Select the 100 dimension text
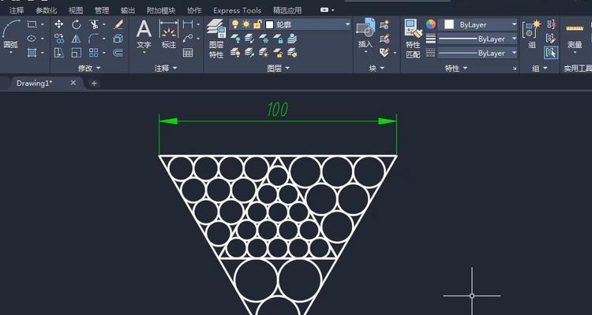Screen dimensions: 592x315 [x=278, y=109]
